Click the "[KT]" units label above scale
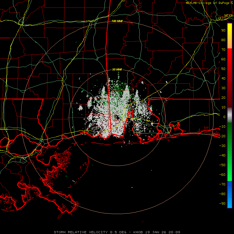Image resolution: width=234 pixels, height=234 pixels. (222, 18)
